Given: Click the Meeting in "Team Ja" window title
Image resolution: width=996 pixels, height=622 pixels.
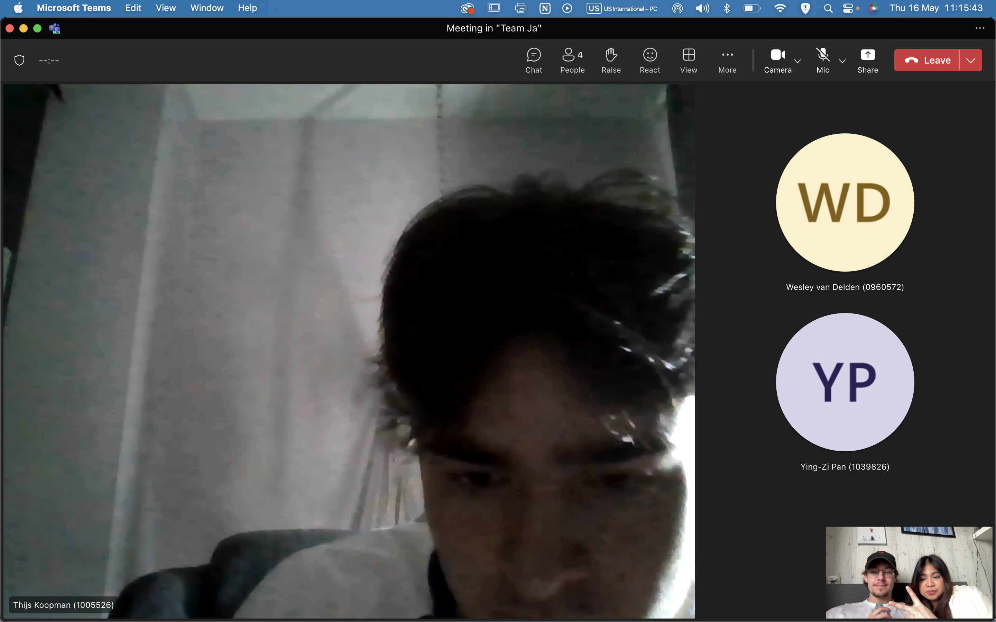Looking at the screenshot, I should point(494,28).
